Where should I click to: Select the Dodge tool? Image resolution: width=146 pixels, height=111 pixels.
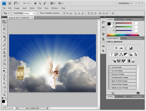(4, 71)
